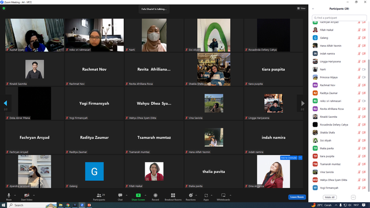The image size is (370, 208).
Task: Go to the next gallery page arrow
Action: [x=303, y=103]
